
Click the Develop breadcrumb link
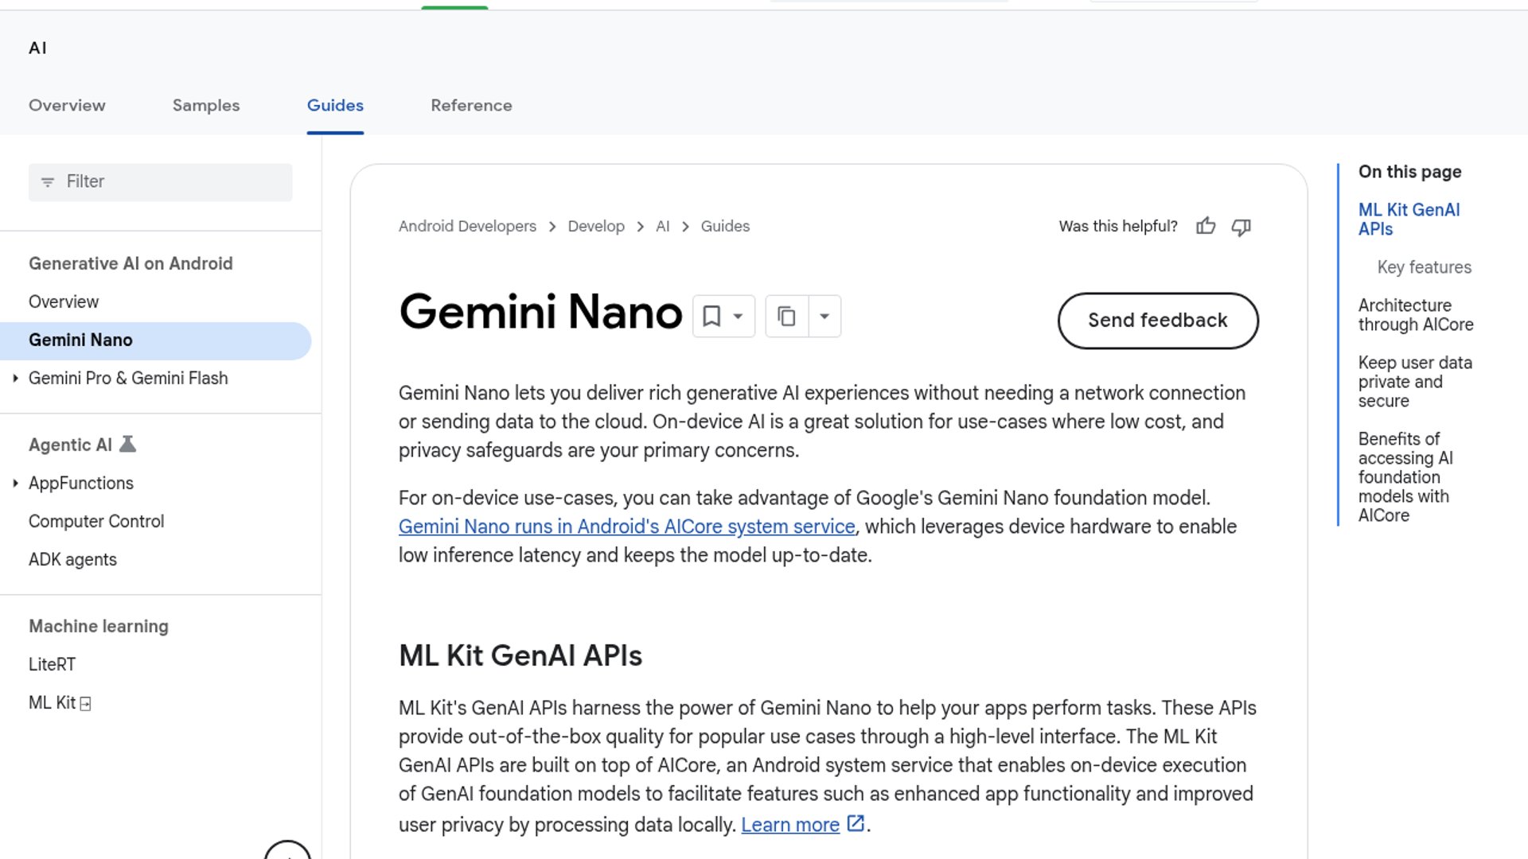[x=596, y=227]
